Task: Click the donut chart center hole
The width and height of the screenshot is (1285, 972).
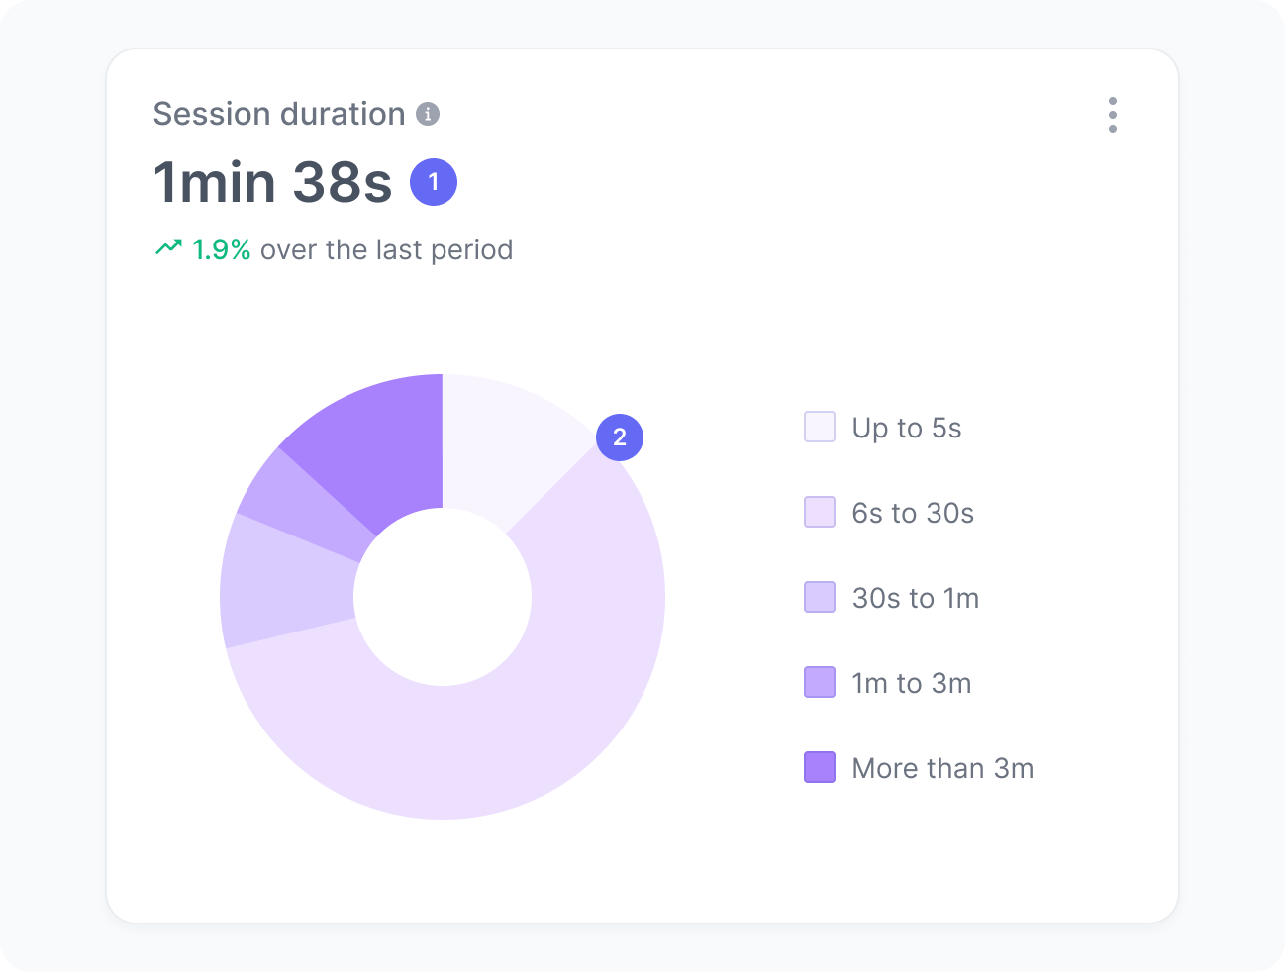Action: [443, 596]
